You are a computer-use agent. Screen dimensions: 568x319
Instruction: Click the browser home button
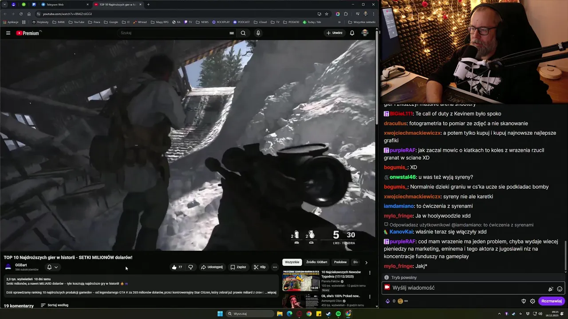tap(29, 14)
